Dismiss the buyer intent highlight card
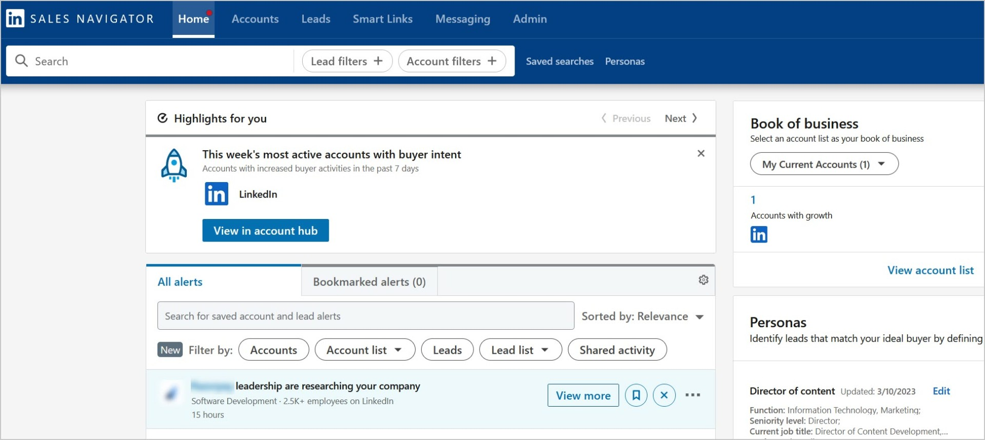This screenshot has width=985, height=440. 701,153
